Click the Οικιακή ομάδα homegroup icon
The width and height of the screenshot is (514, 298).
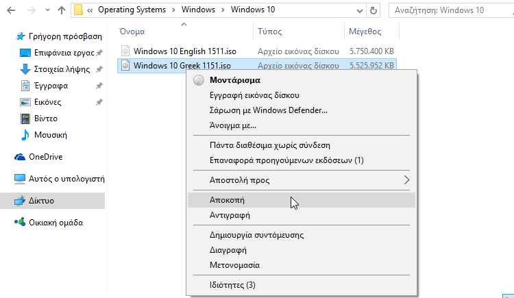(x=20, y=222)
